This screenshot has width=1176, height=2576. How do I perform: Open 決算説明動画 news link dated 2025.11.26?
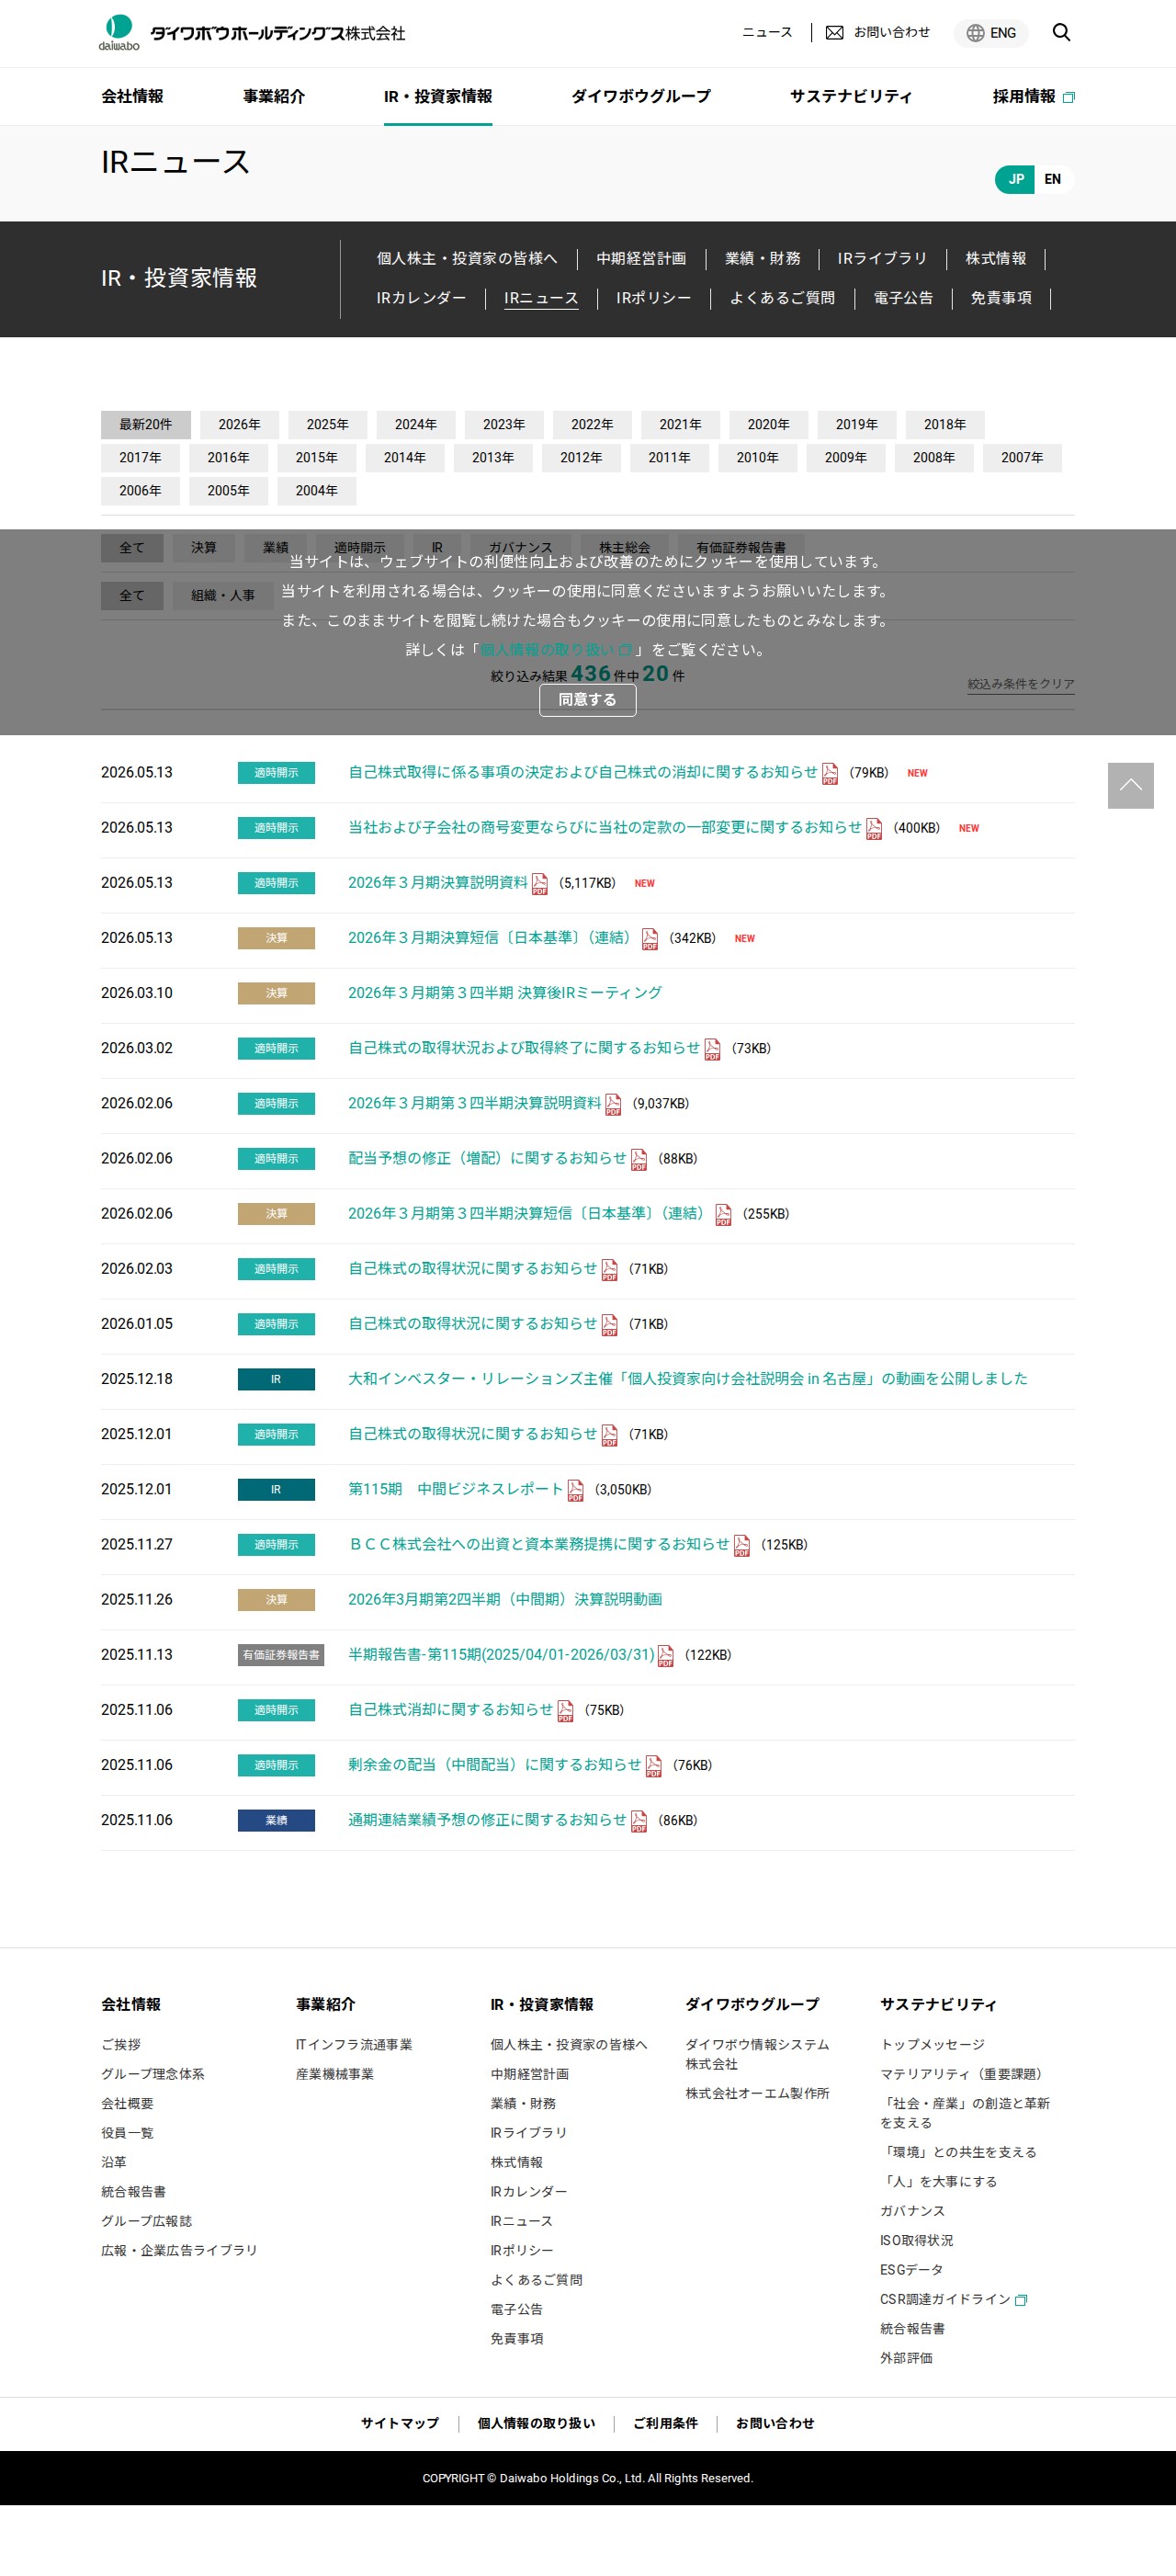point(505,1599)
